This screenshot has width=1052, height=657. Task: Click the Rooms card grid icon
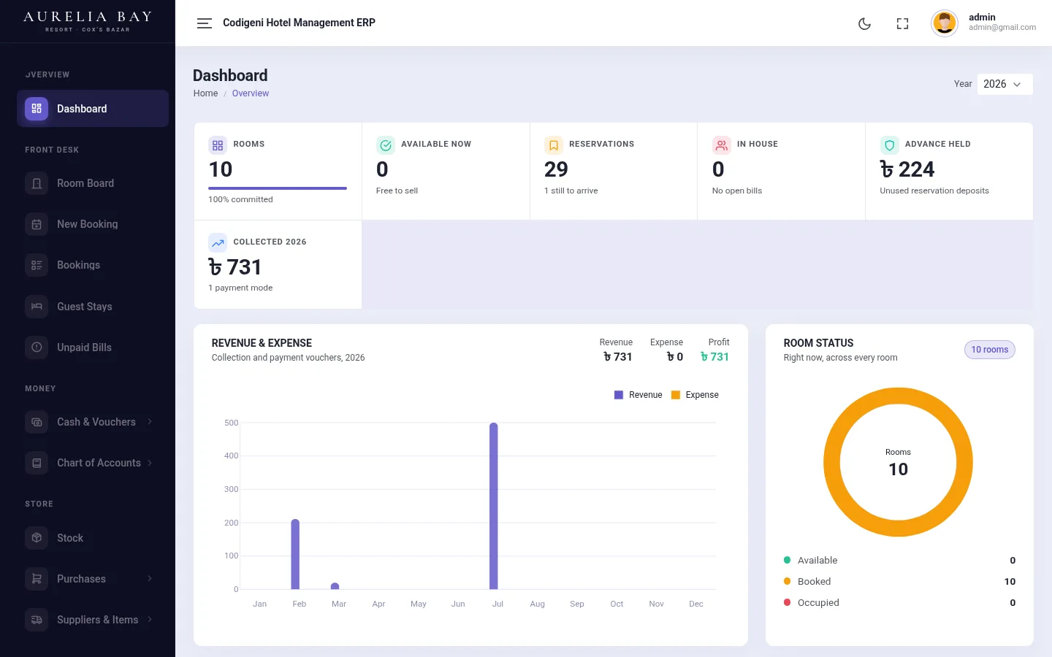pyautogui.click(x=218, y=145)
